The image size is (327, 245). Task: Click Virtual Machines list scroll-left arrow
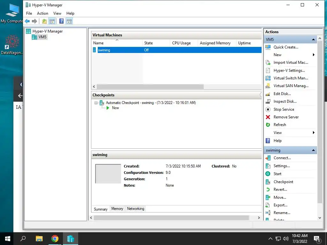coord(94,87)
